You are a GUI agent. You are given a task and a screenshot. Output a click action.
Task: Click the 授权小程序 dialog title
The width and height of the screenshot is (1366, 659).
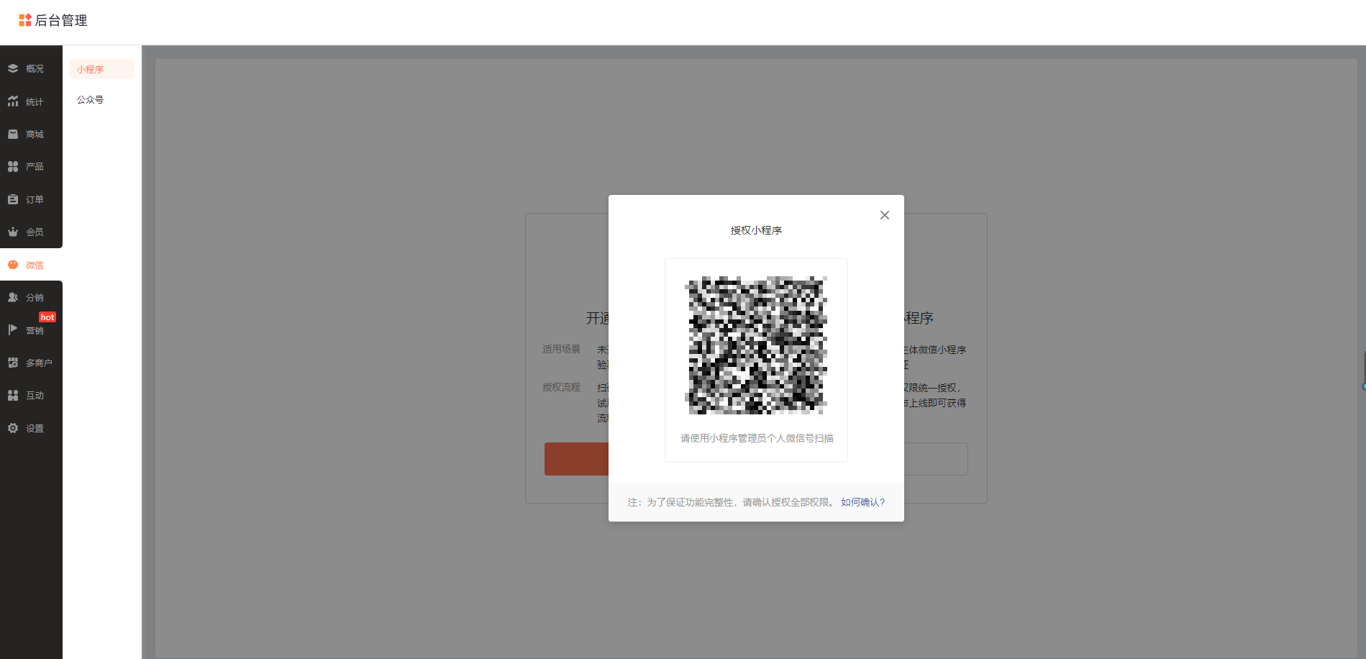(756, 230)
